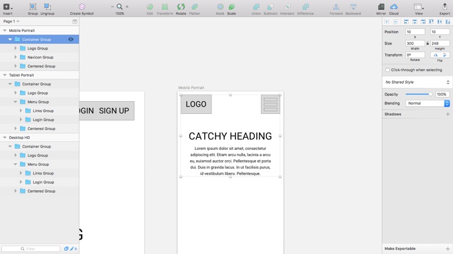Select the Rotate tool
This screenshot has height=254, width=453.
[x=181, y=7]
